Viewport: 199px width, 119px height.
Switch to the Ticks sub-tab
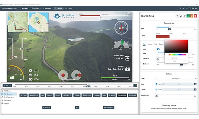pyautogui.click(x=155, y=44)
